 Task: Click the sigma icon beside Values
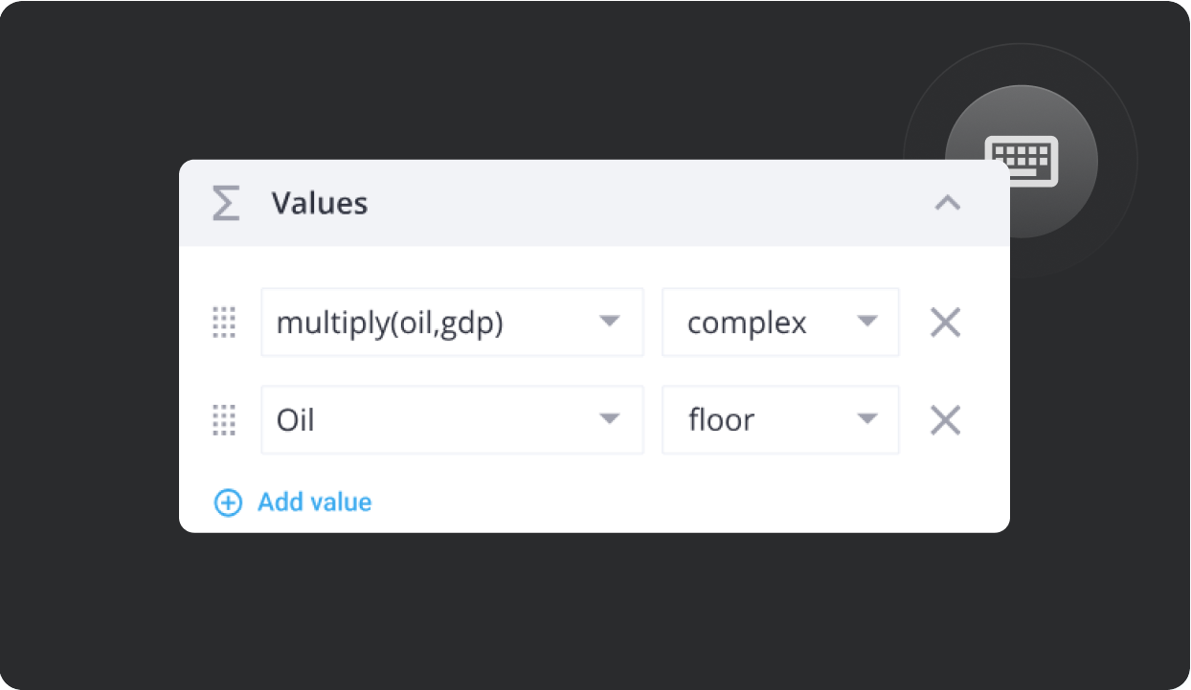(226, 203)
